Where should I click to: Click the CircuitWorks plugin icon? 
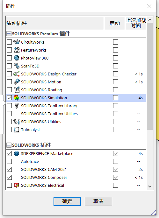(x=17, y=42)
